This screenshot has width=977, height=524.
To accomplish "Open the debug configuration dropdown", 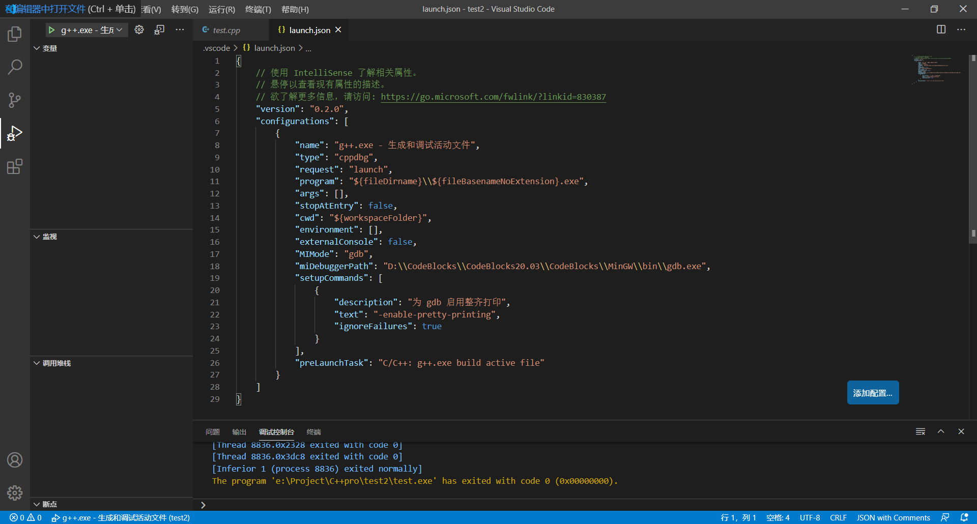I will 119,30.
